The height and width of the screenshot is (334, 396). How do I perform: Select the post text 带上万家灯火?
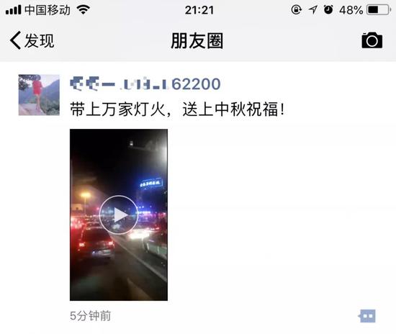coord(117,109)
